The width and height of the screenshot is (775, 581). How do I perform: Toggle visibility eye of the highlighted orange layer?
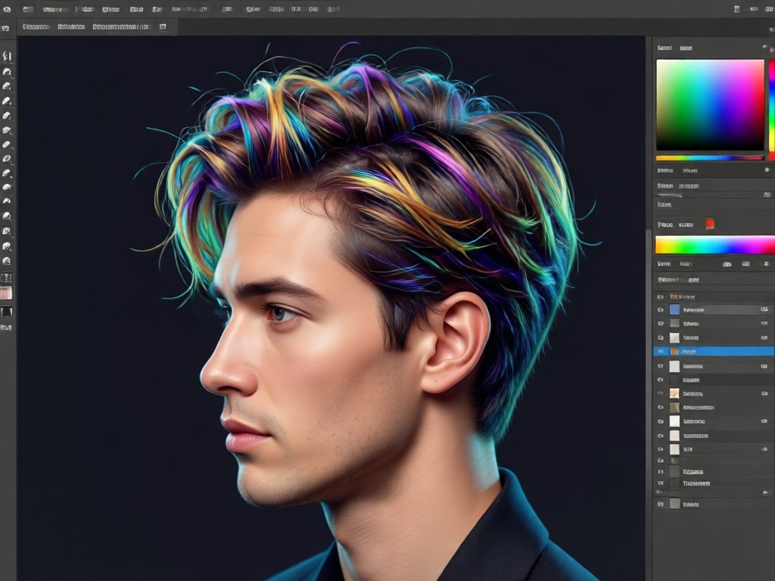click(660, 351)
